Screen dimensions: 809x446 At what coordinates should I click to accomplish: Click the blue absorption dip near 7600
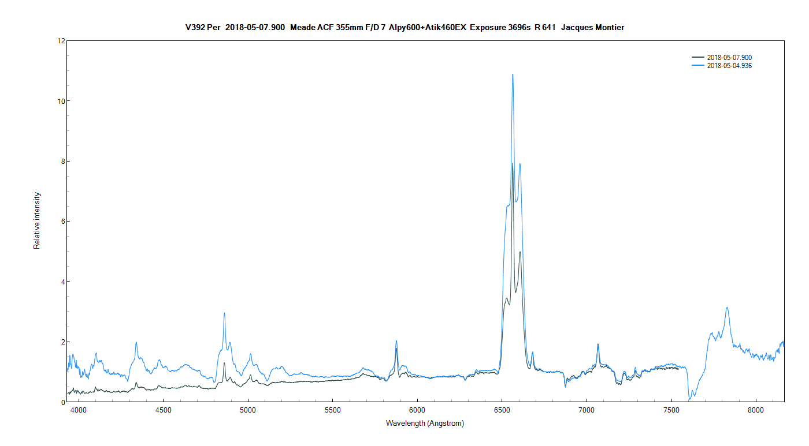690,398
